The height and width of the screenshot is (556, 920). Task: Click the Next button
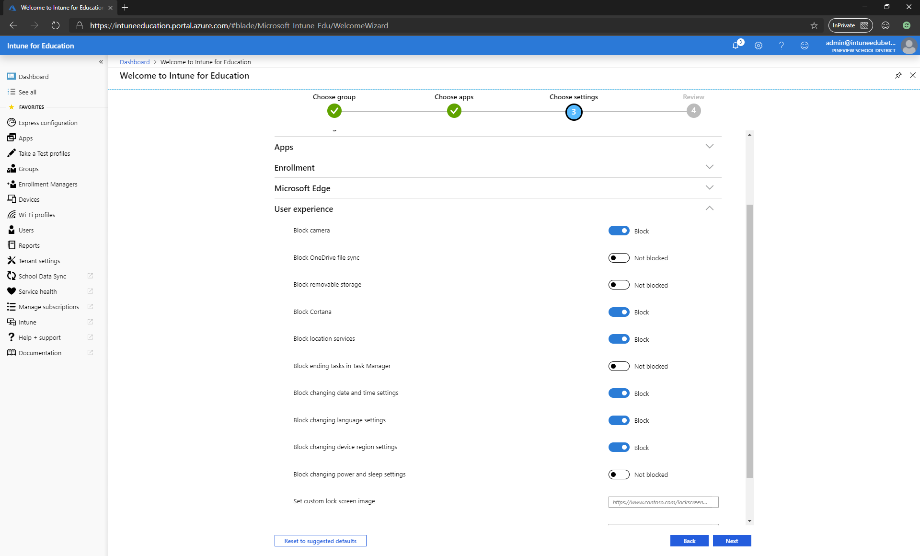click(732, 540)
